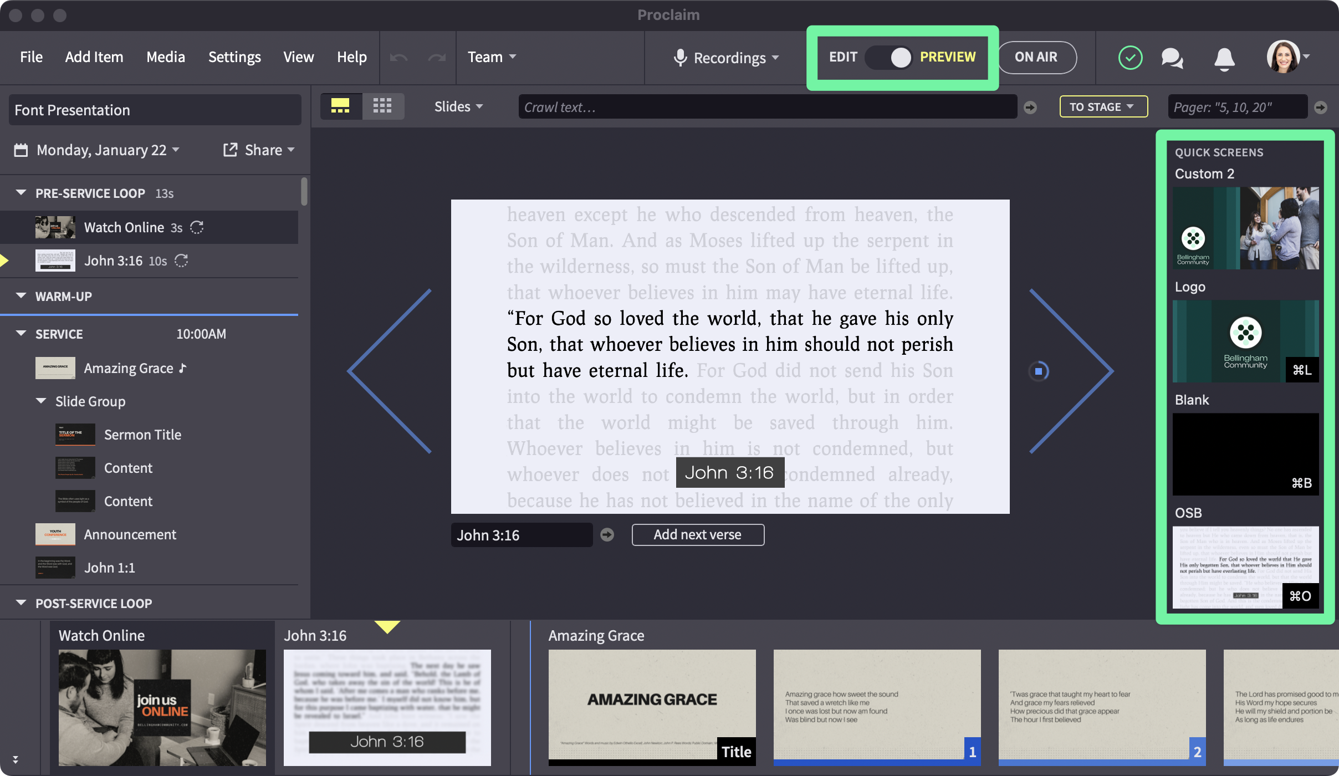Image resolution: width=1339 pixels, height=776 pixels.
Task: Open the notifications bell
Action: [1224, 58]
